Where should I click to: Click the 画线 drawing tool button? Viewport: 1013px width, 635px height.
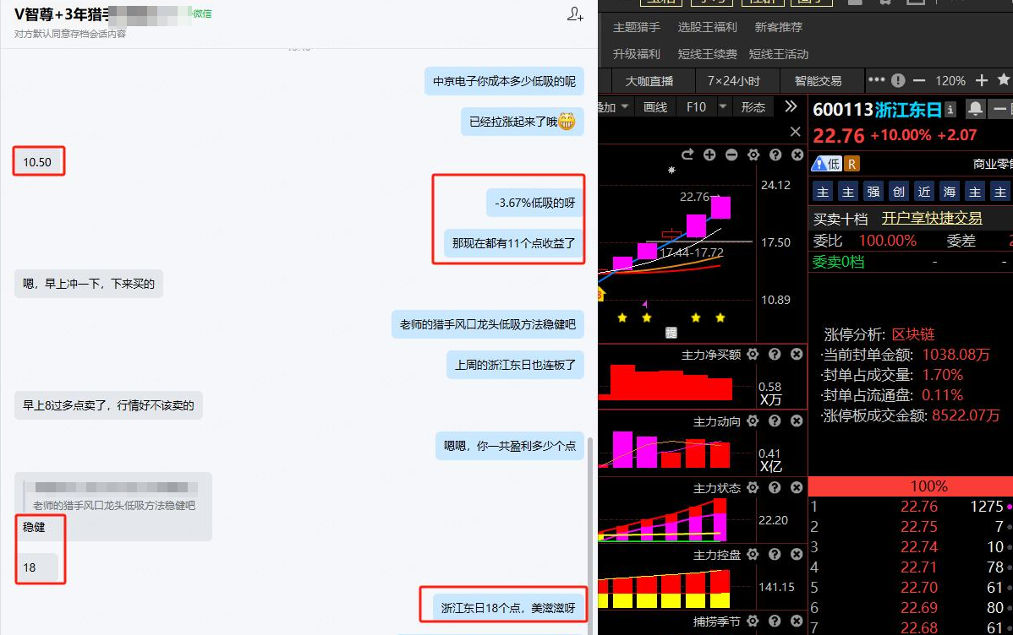click(655, 107)
